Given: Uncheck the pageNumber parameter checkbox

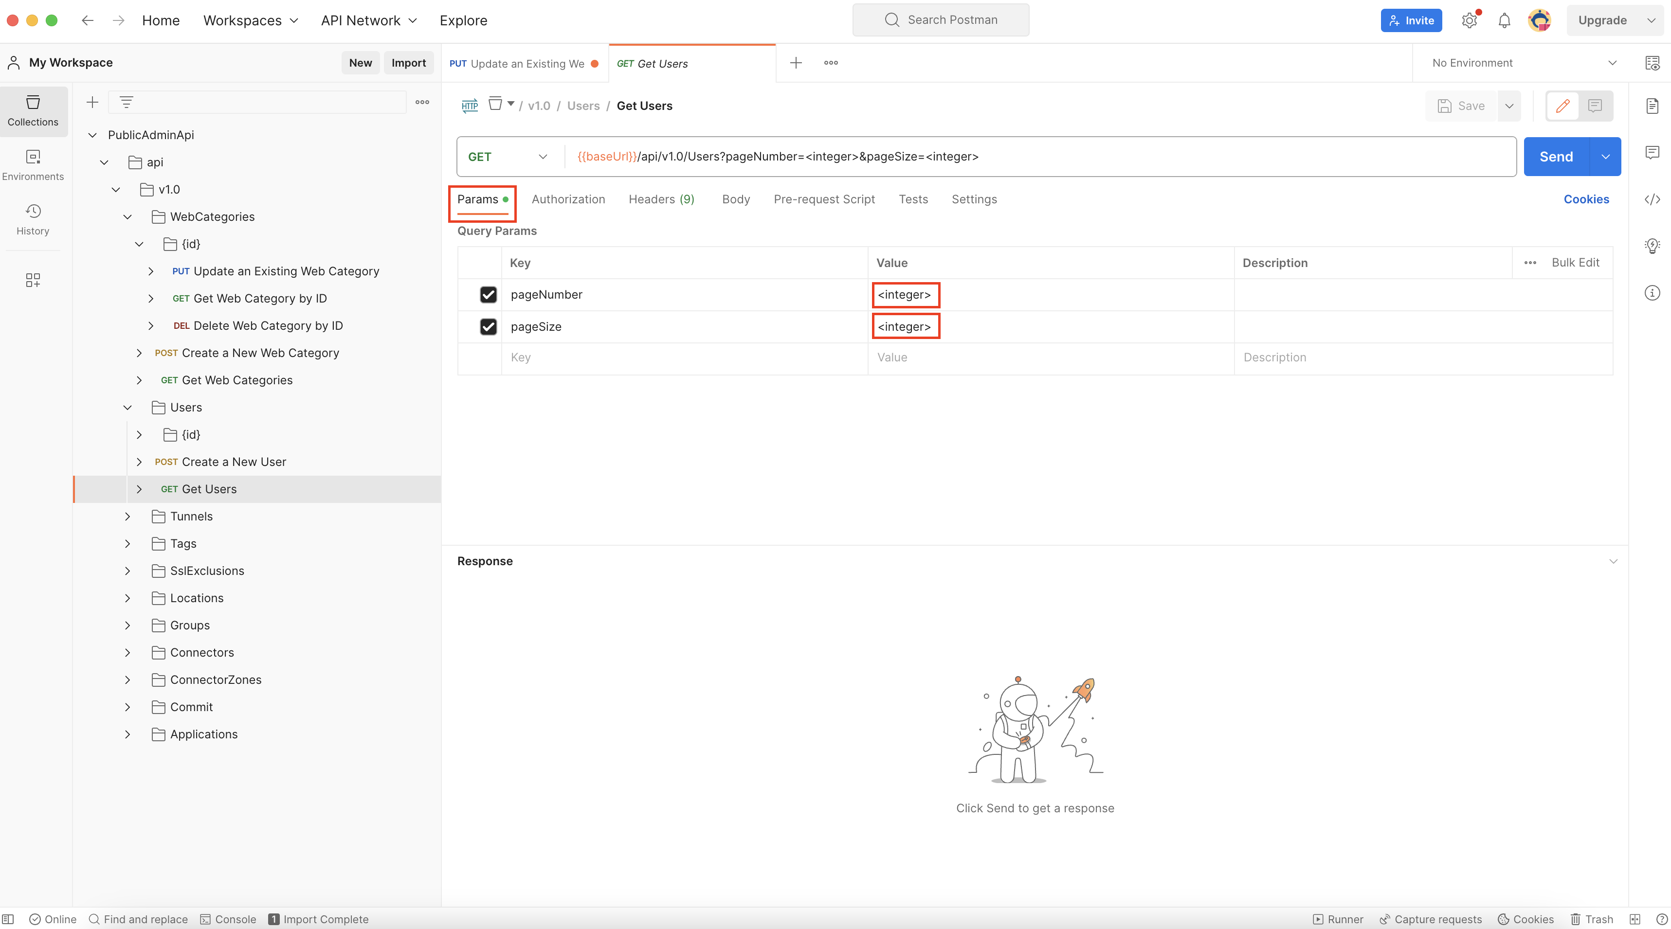Looking at the screenshot, I should [x=488, y=294].
